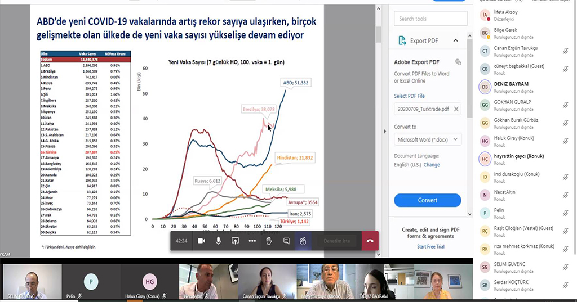Click inci durakoglu muted mic icon
577x302 pixels.
566,177
